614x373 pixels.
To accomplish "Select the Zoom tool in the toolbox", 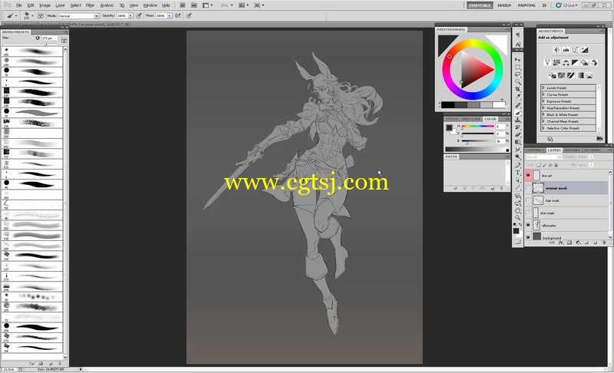I will [x=517, y=218].
